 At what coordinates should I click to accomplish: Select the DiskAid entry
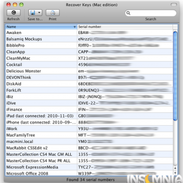tap(89, 84)
